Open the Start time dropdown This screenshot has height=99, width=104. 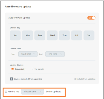(28, 54)
